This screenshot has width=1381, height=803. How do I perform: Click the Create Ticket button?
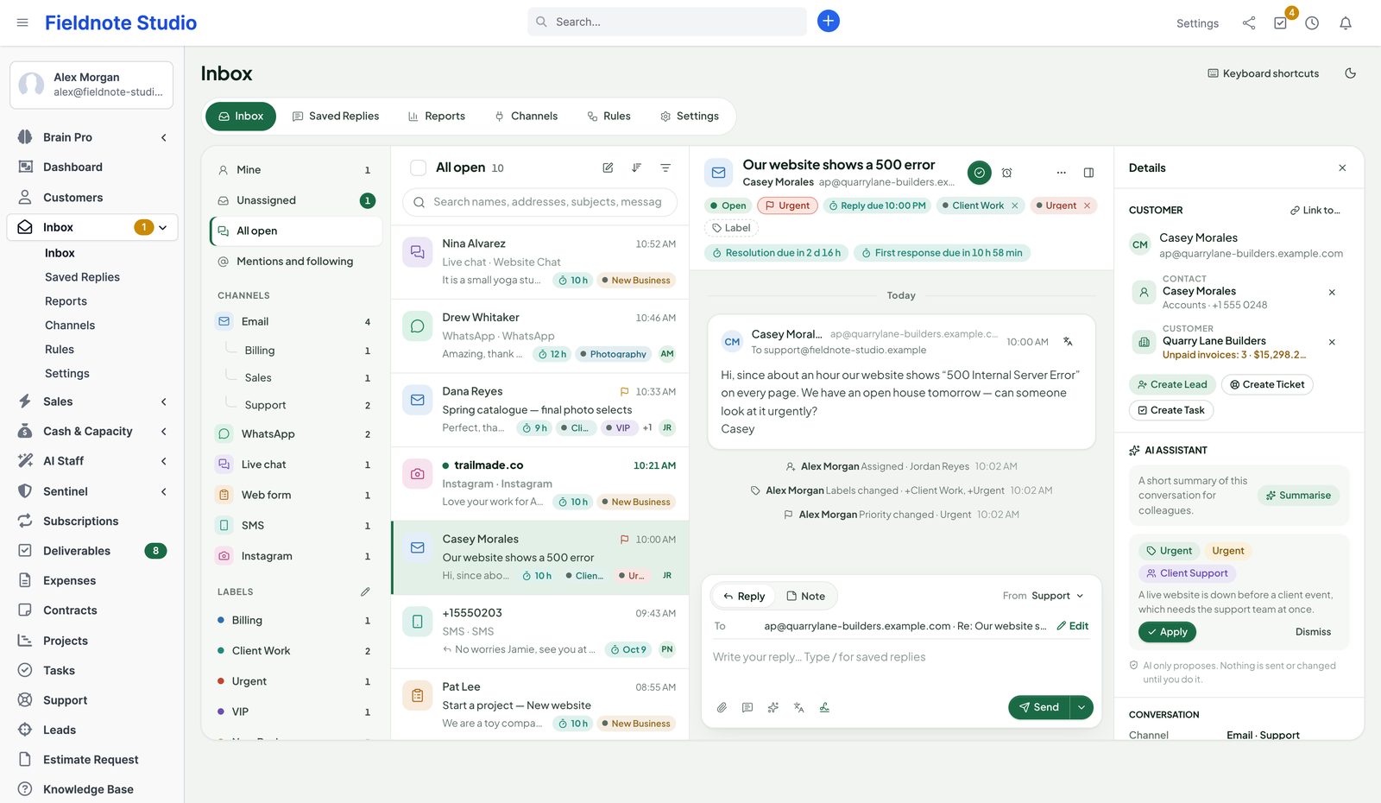pyautogui.click(x=1267, y=384)
